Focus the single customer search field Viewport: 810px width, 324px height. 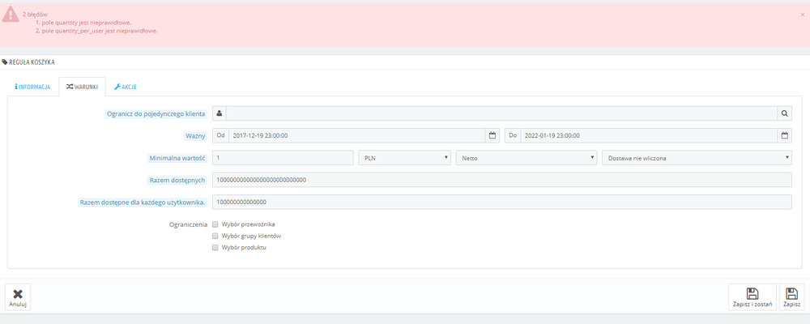point(501,113)
